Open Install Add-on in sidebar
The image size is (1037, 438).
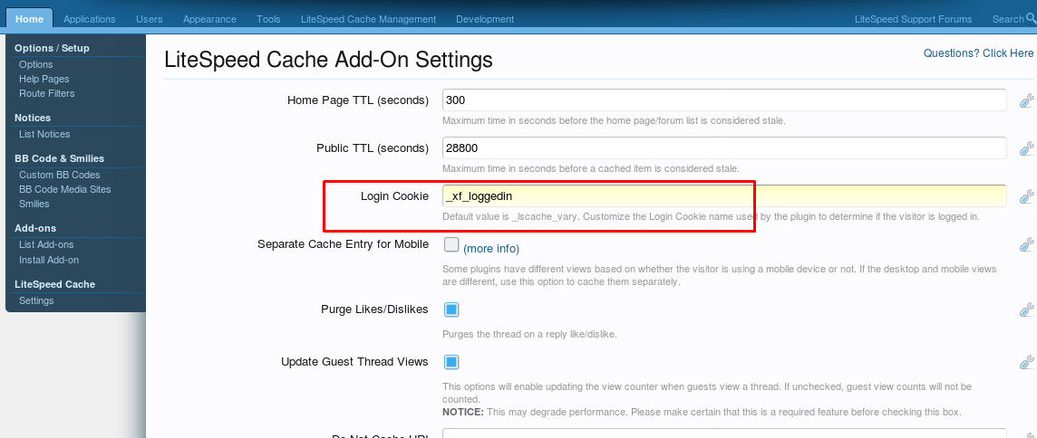click(x=49, y=260)
